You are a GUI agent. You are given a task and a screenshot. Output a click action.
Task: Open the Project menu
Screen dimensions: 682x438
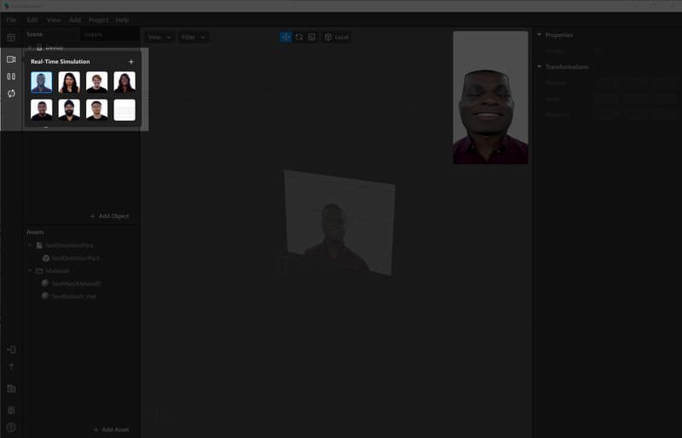(x=98, y=19)
